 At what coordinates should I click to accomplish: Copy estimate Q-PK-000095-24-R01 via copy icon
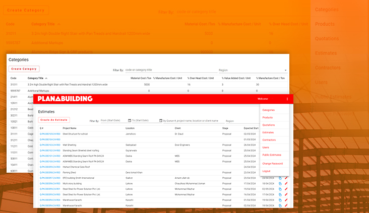(280, 189)
